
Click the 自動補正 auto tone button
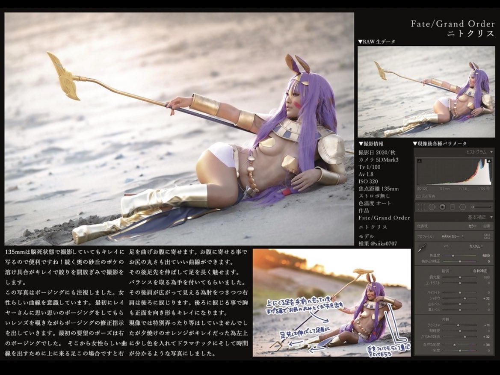pos(480,271)
